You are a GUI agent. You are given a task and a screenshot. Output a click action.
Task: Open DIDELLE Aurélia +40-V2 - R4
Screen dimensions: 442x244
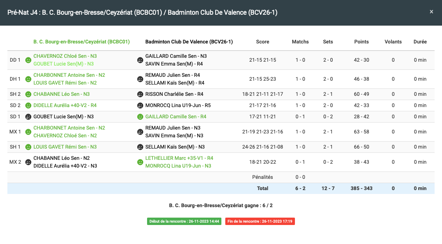coord(65,106)
